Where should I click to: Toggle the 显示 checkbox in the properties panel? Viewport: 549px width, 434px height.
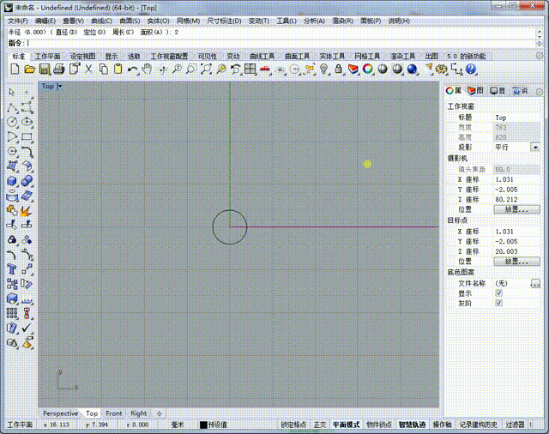(498, 293)
